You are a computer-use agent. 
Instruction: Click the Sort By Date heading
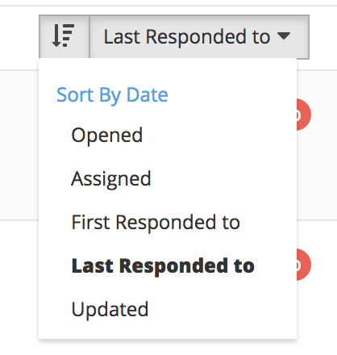coord(112,95)
